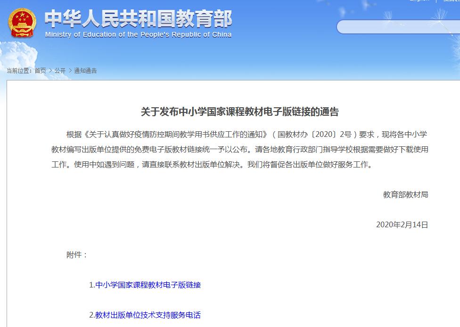Click the date 2020年2月14日
This screenshot has height=327, width=460.
pyautogui.click(x=402, y=225)
